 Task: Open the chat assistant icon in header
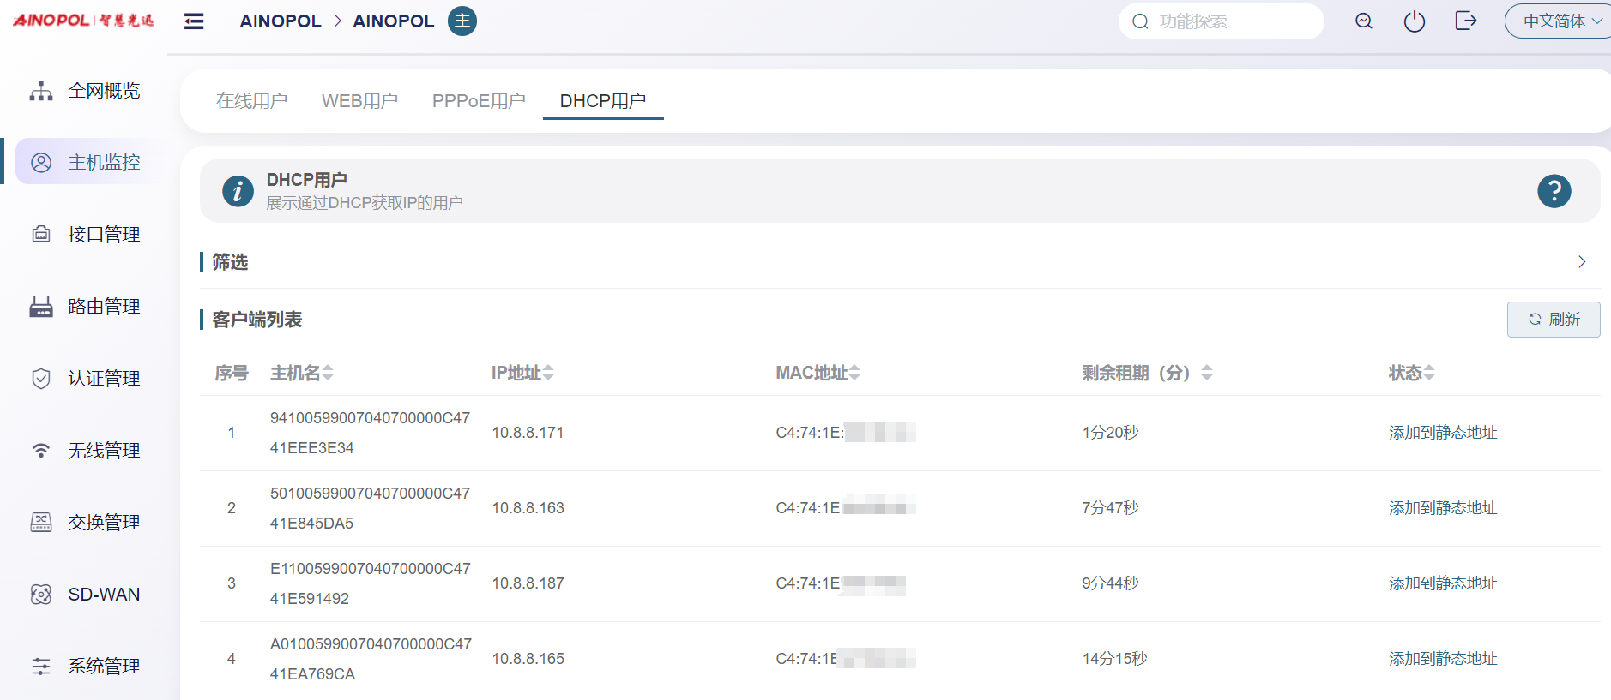[1364, 21]
